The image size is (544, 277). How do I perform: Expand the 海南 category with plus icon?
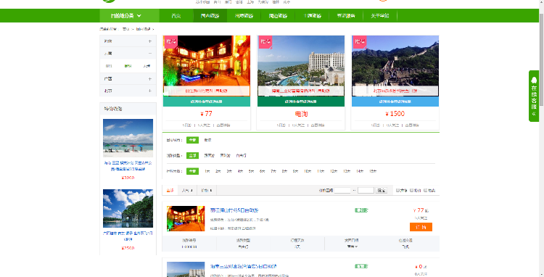coord(150,41)
